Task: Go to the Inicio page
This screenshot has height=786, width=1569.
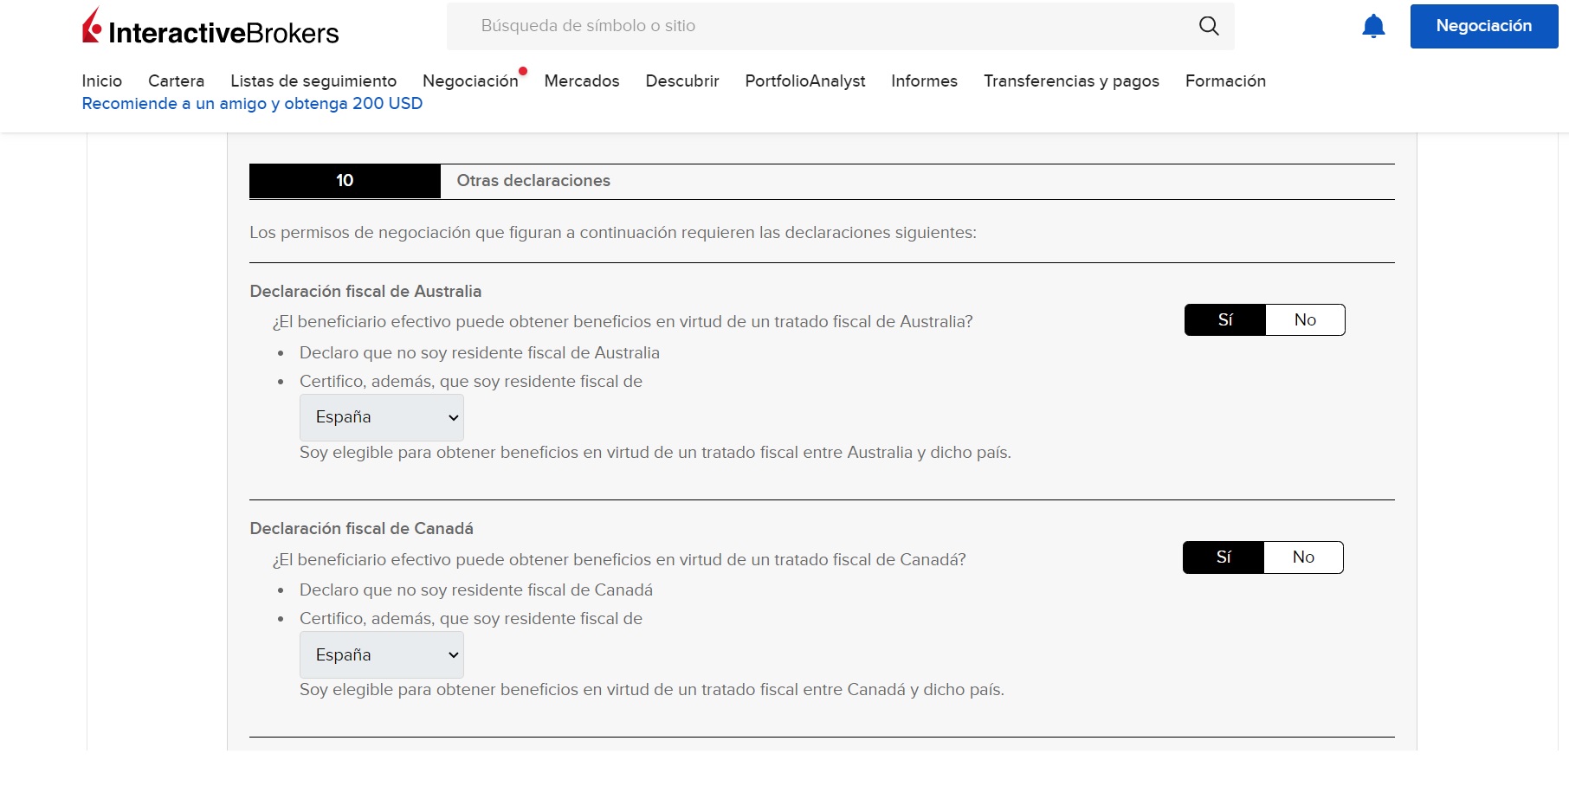Action: tap(101, 81)
